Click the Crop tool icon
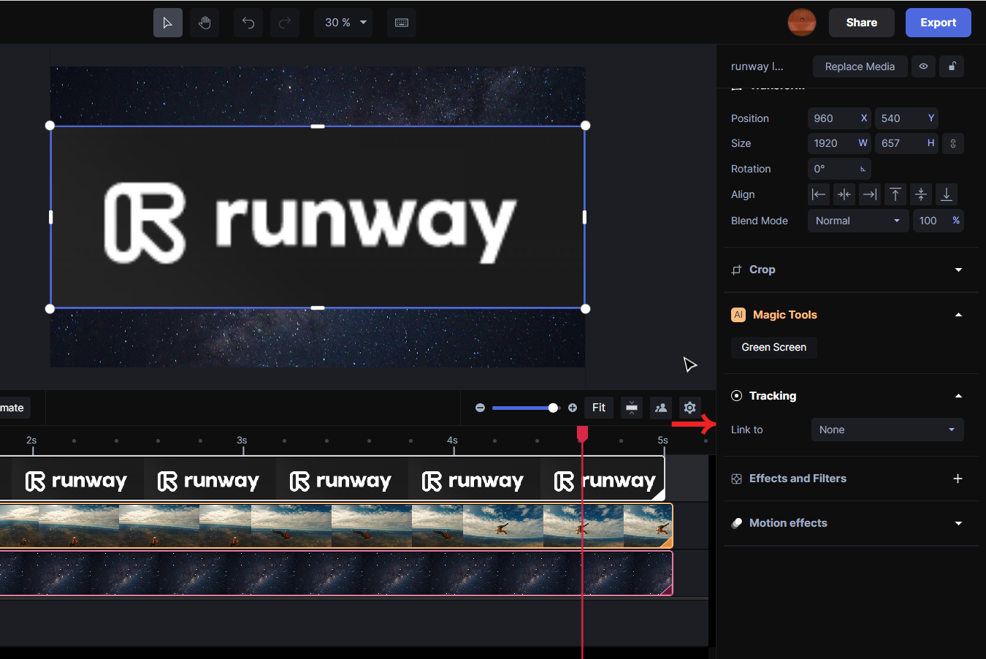 coord(736,270)
